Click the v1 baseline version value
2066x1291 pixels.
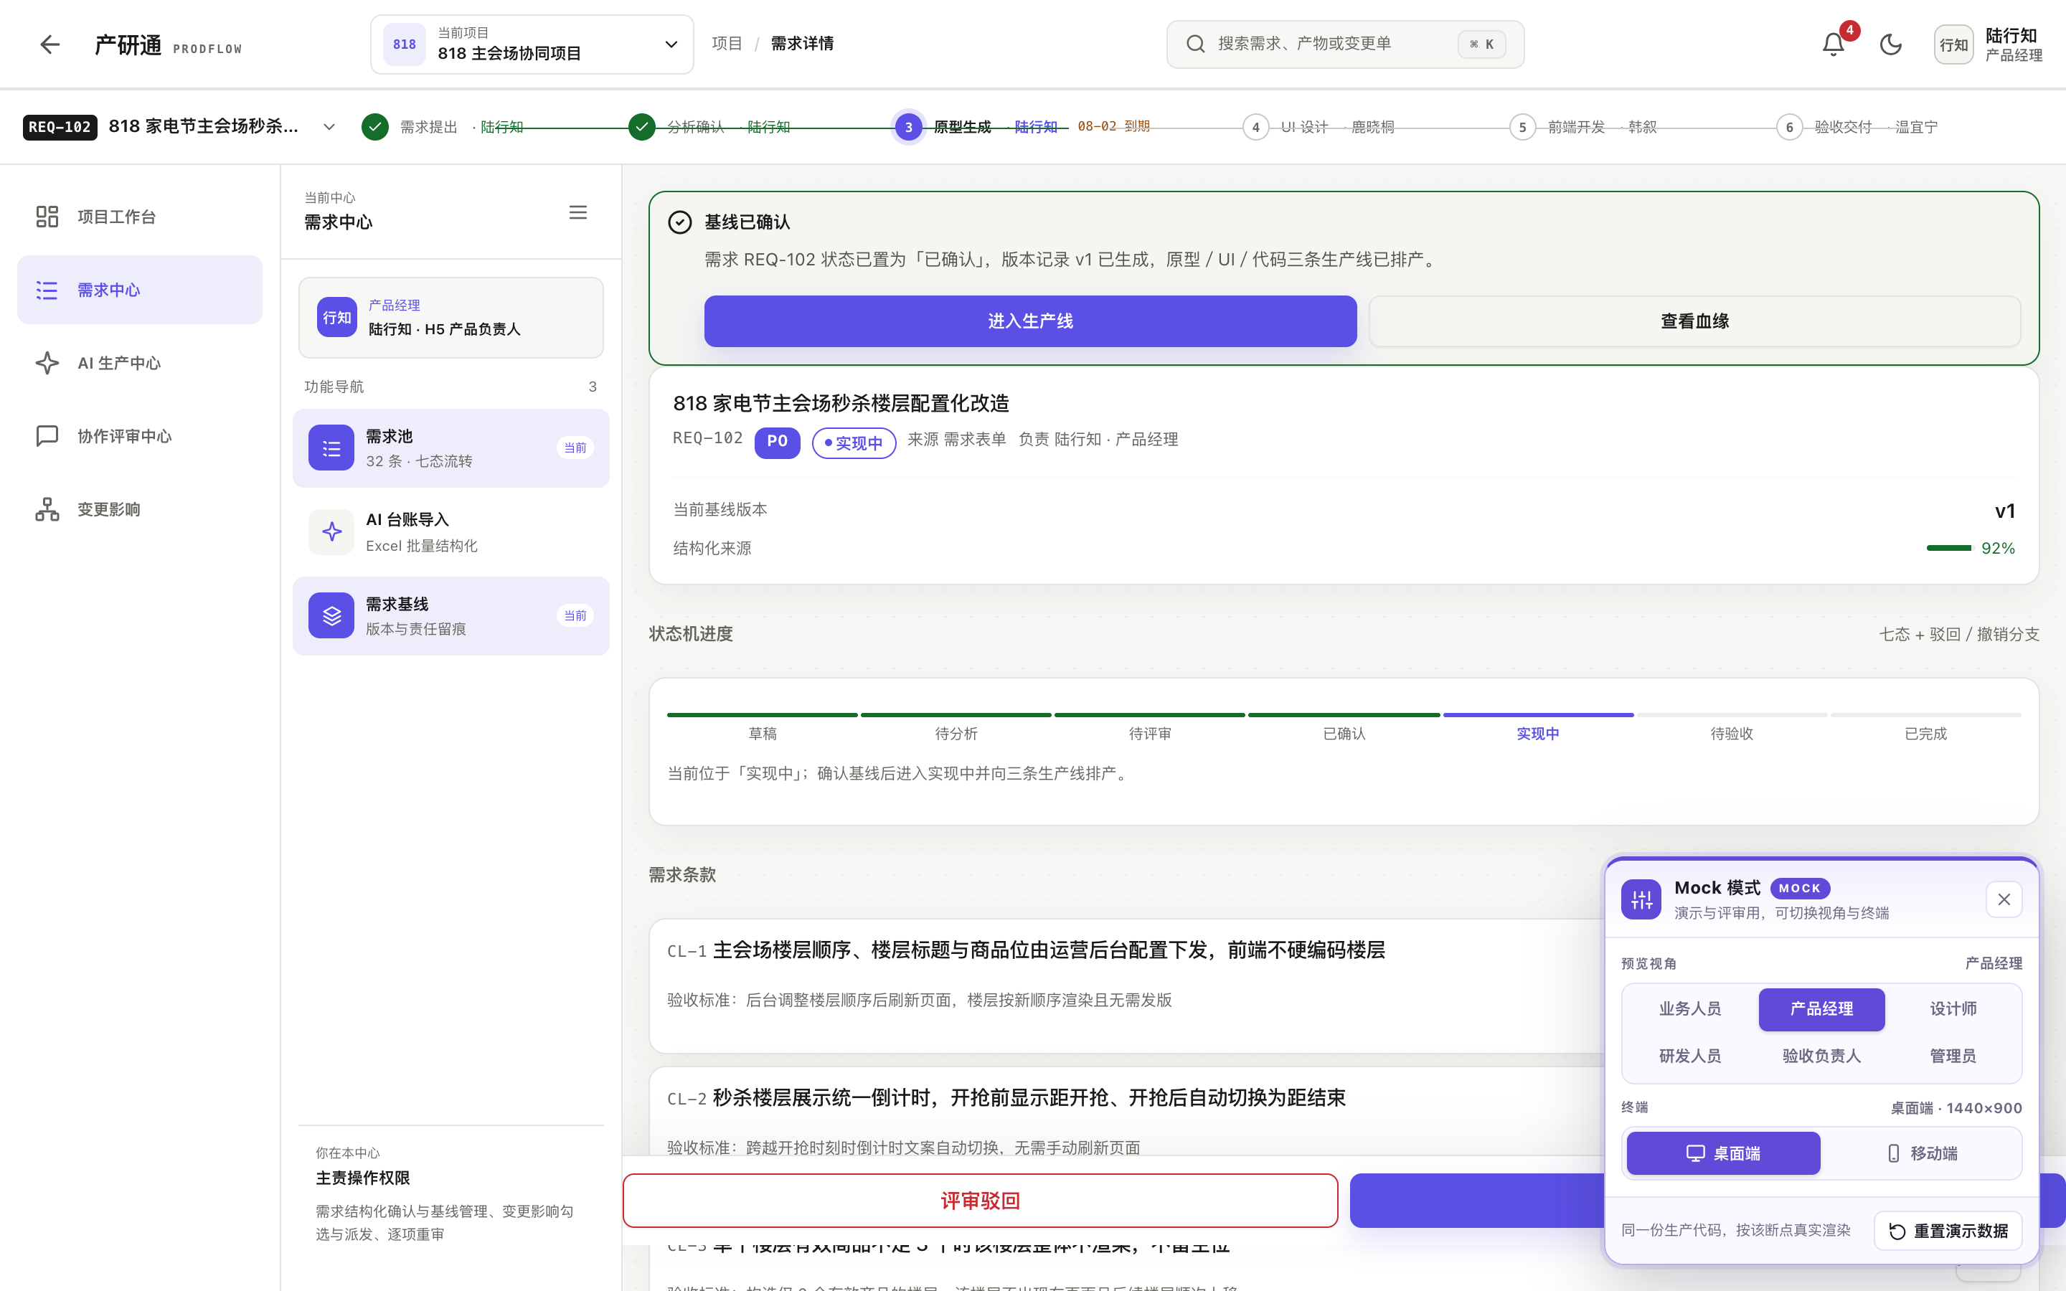[2004, 511]
